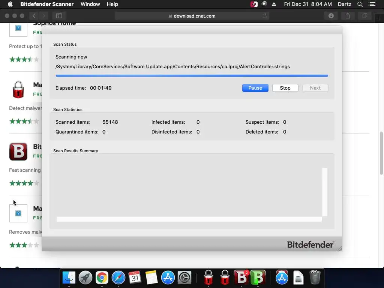Open Google Chrome from the Dock
Screen dimensions: 384x288
tap(102, 278)
